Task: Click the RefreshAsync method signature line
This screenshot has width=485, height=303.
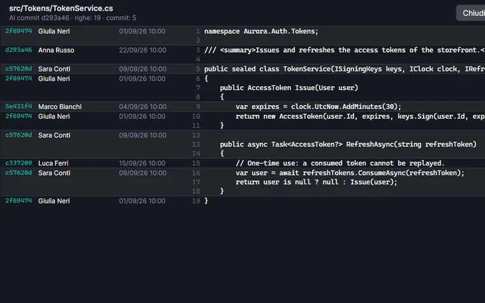Action: tap(348, 144)
